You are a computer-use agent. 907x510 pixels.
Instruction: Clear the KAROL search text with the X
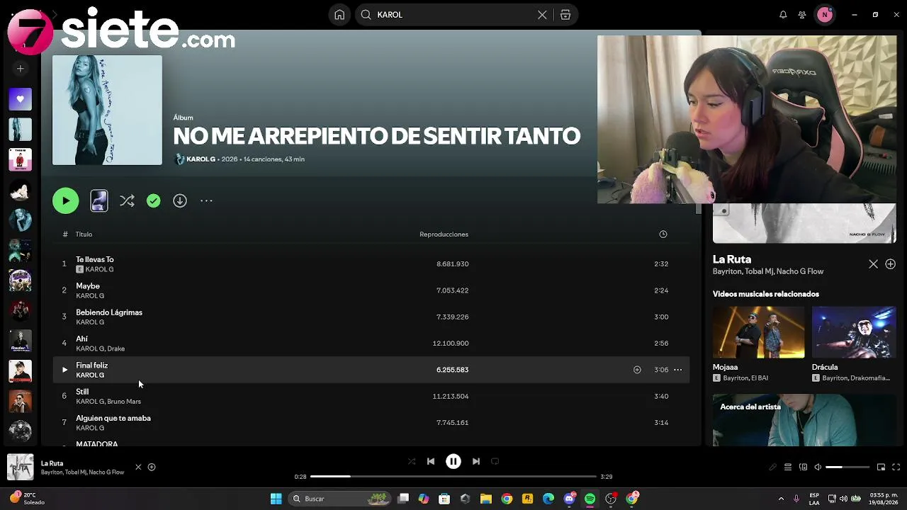pos(542,15)
